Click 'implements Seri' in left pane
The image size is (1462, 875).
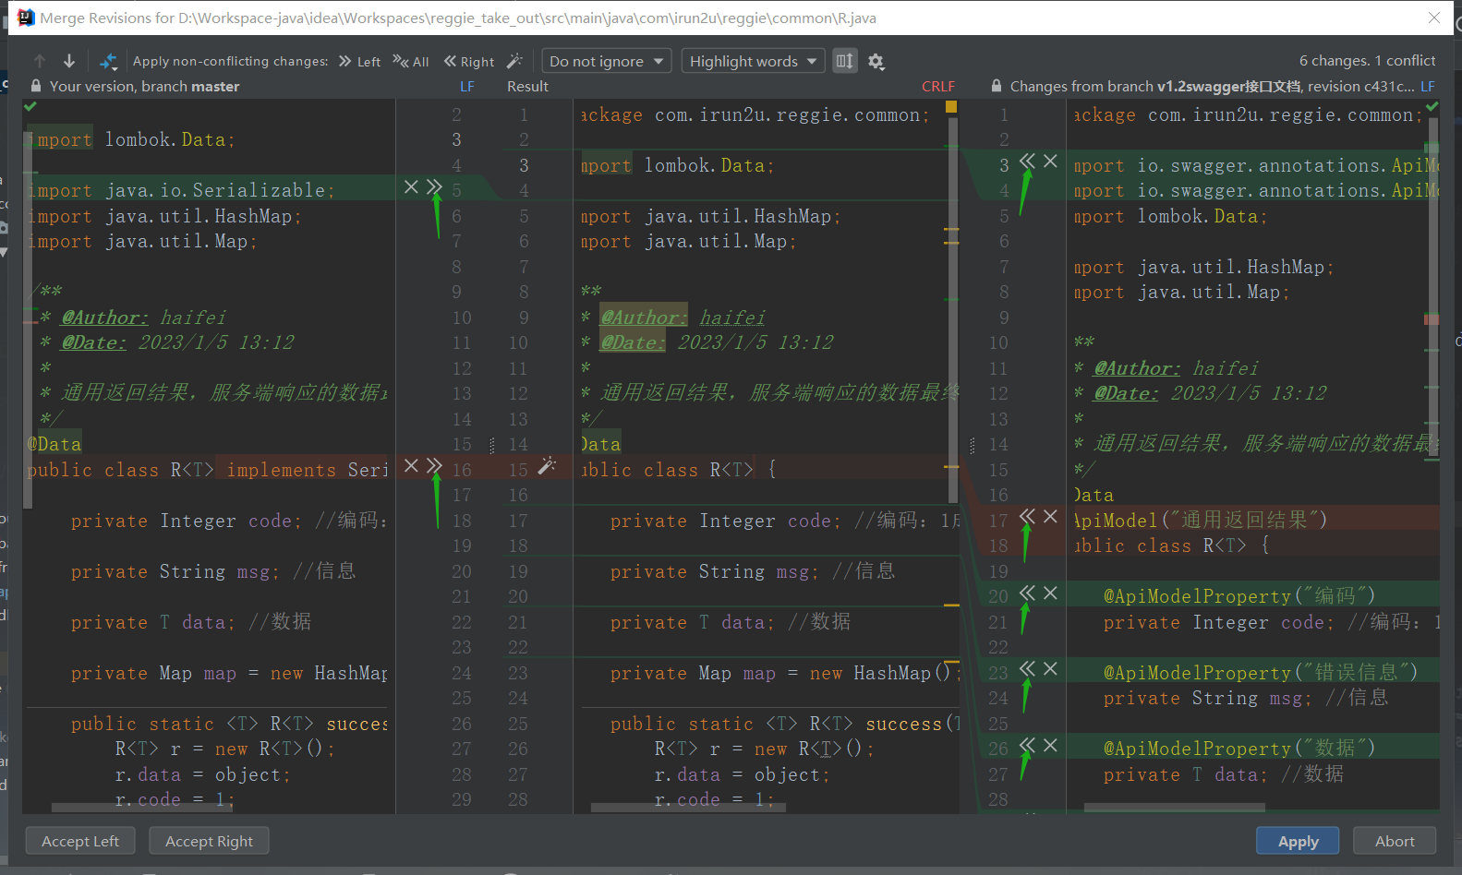308,470
